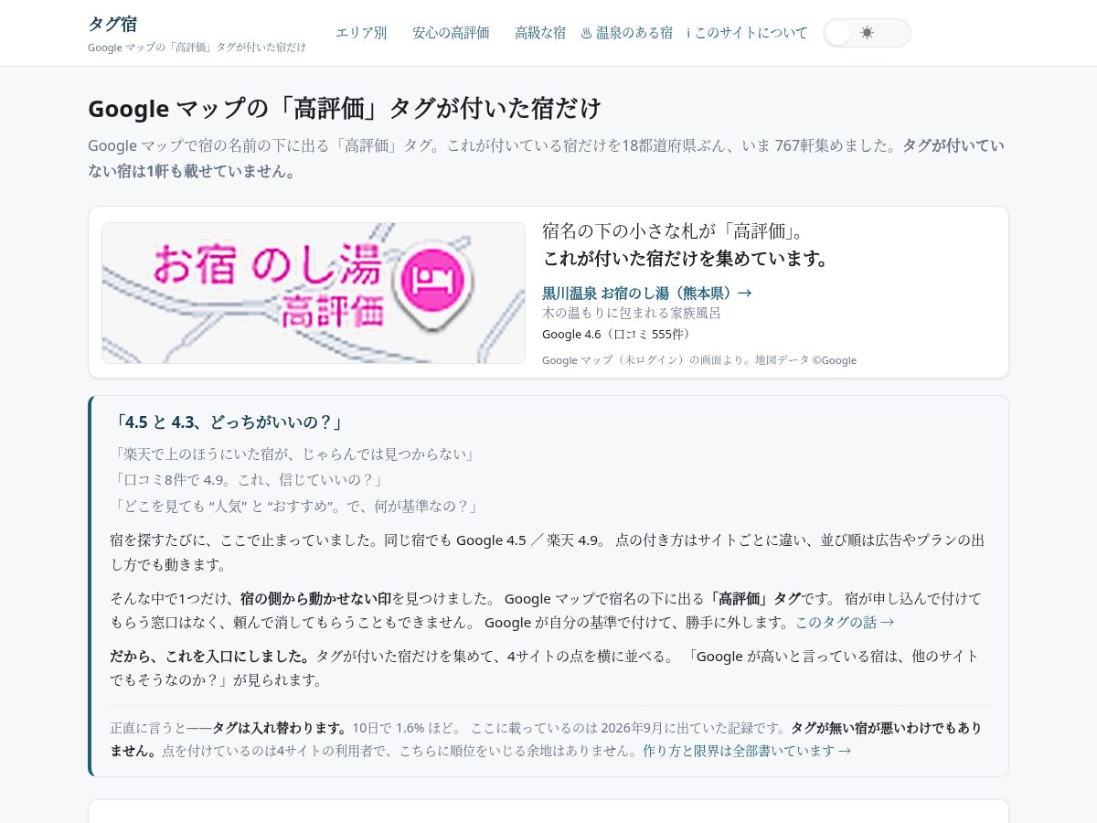The image size is (1097, 823).
Task: Follow the このタグの話 → link
Action: (845, 622)
